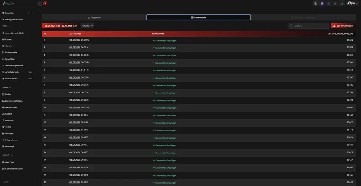This screenshot has width=361, height=186.
Task: Click the Benutzerstatistiken icon
Action: point(3,101)
